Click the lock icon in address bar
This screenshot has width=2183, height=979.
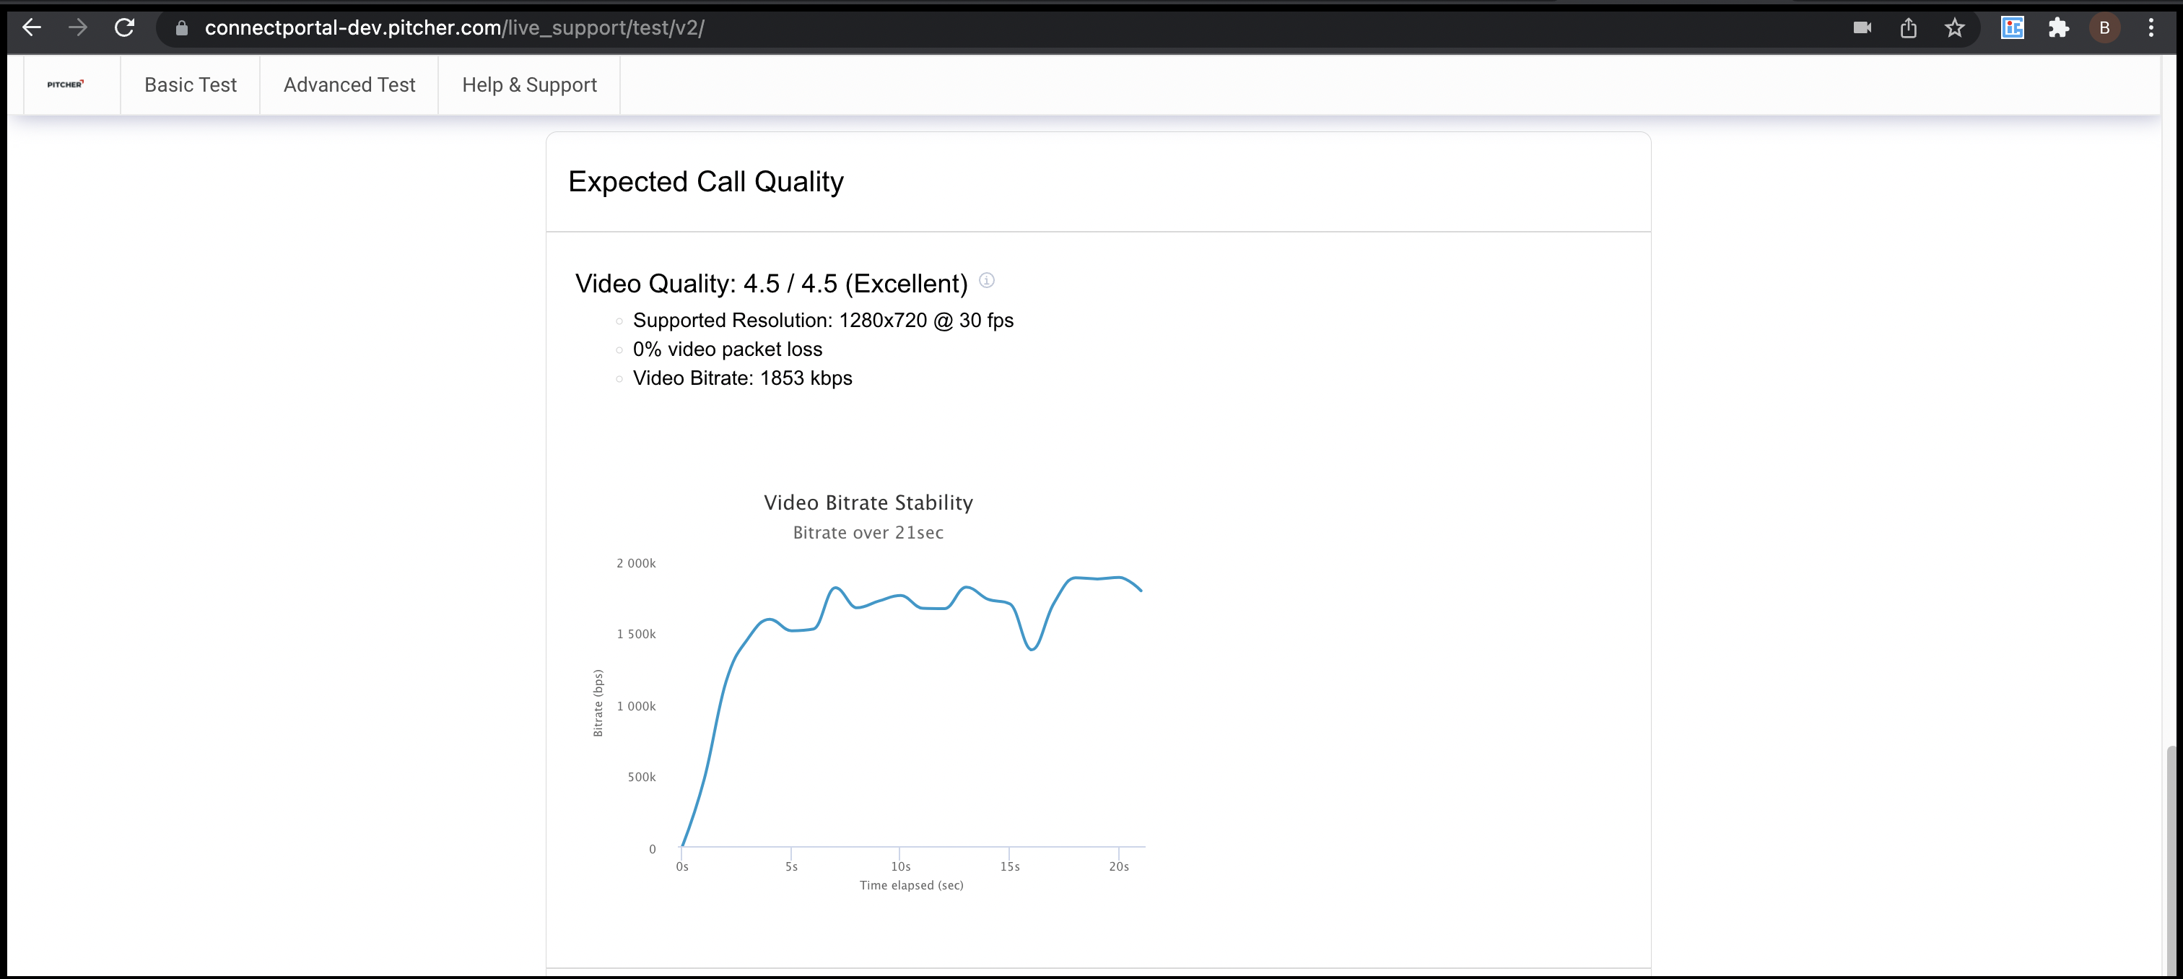click(181, 28)
